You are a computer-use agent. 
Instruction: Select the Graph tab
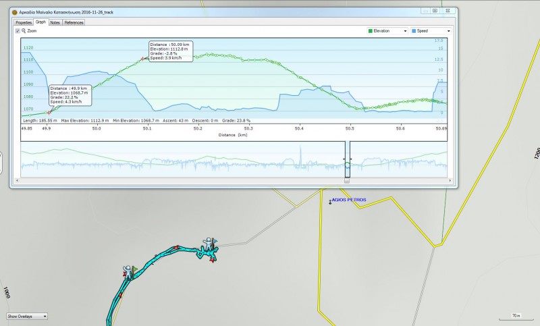tap(40, 22)
